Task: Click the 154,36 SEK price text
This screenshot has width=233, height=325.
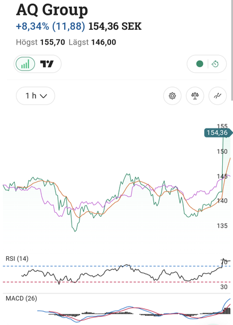Action: pos(115,26)
